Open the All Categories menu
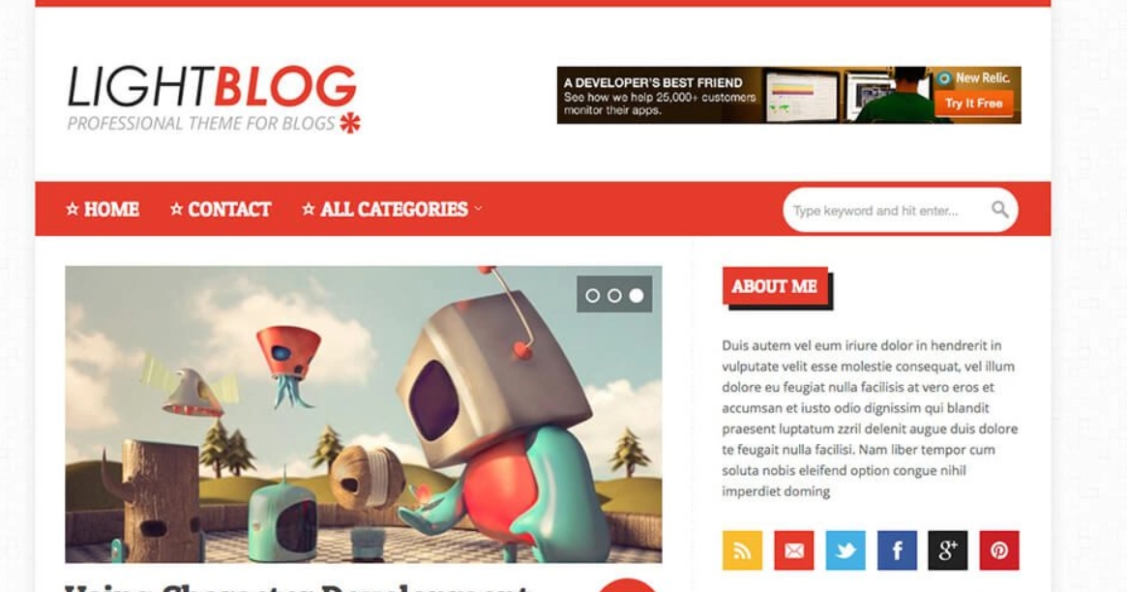 (x=392, y=209)
